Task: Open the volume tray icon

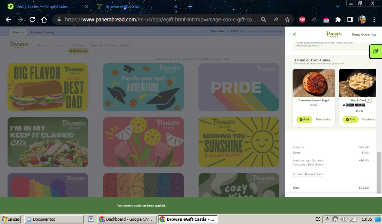Action: tap(344, 219)
